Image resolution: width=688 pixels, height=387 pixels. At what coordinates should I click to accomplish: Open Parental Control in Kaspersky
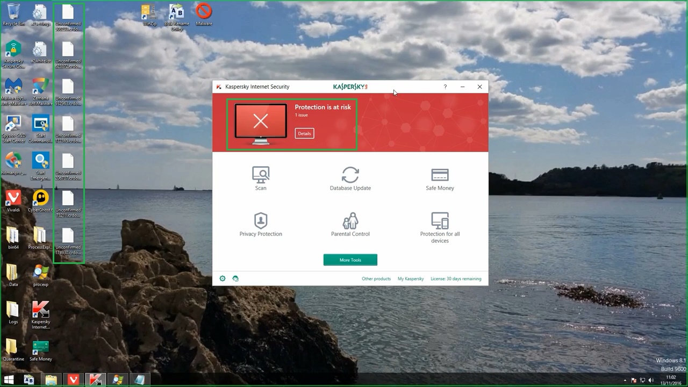click(x=350, y=225)
